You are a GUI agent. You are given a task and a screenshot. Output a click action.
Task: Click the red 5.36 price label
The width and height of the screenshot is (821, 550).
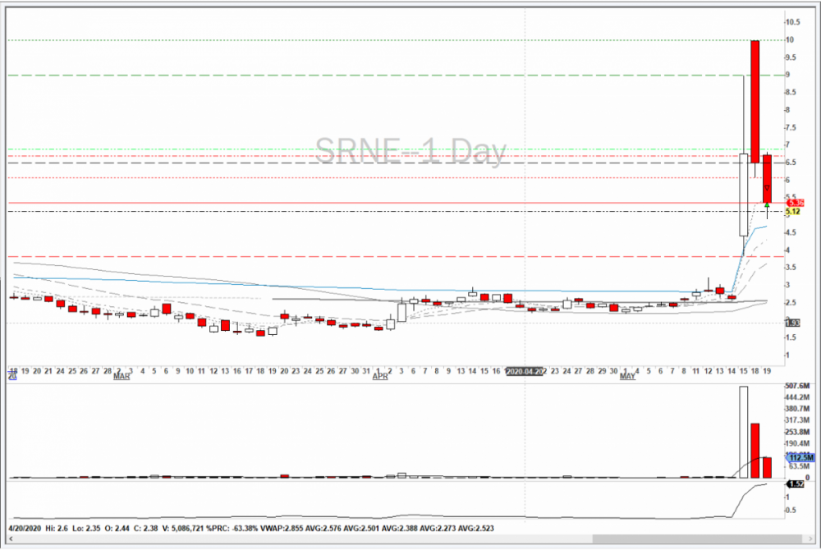pos(794,202)
